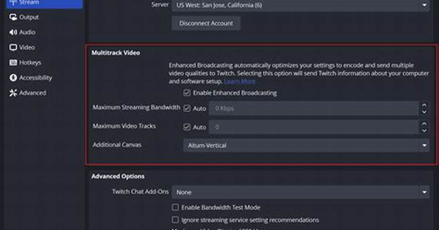
Task: Toggle Auto for Maximum Streaming Bandwidth
Action: click(187, 108)
